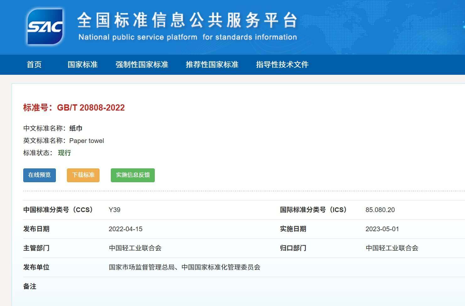Click the ICS code 85.080.20
This screenshot has width=465, height=306.
point(380,210)
